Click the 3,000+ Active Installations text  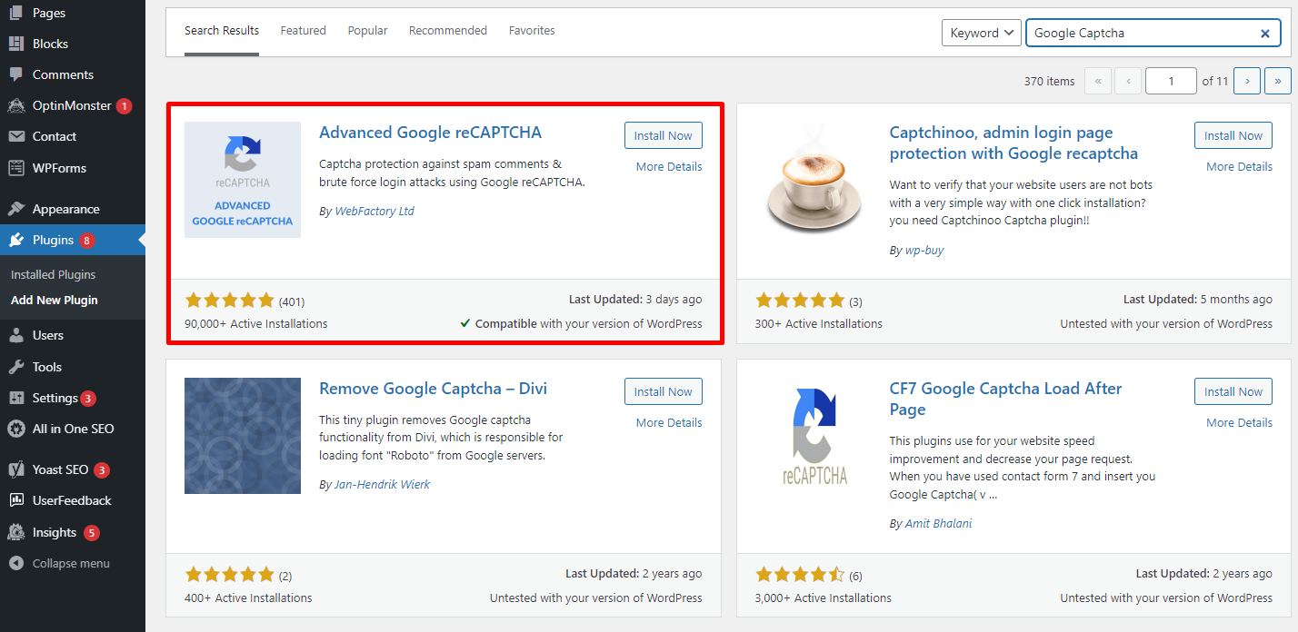click(823, 597)
